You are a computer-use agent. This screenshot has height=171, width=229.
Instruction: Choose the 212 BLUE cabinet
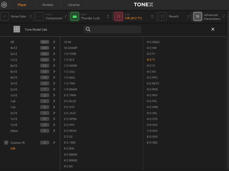pos(70,101)
